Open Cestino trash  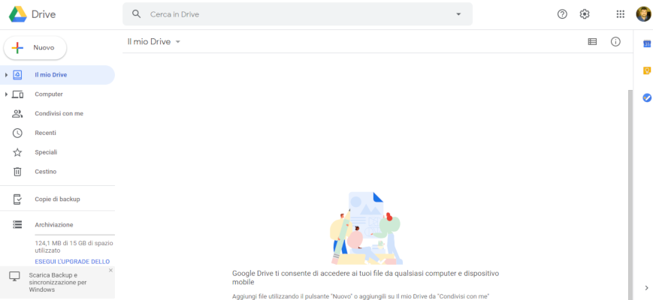click(57, 172)
